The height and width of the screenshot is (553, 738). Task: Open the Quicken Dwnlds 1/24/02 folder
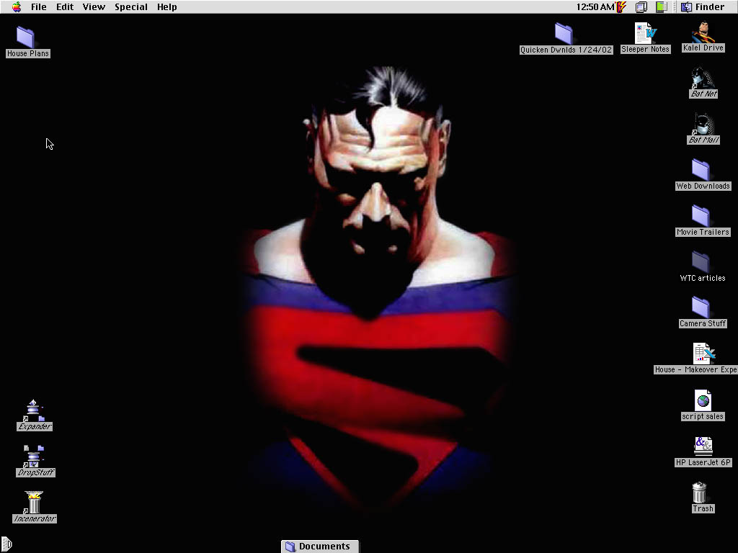[564, 33]
